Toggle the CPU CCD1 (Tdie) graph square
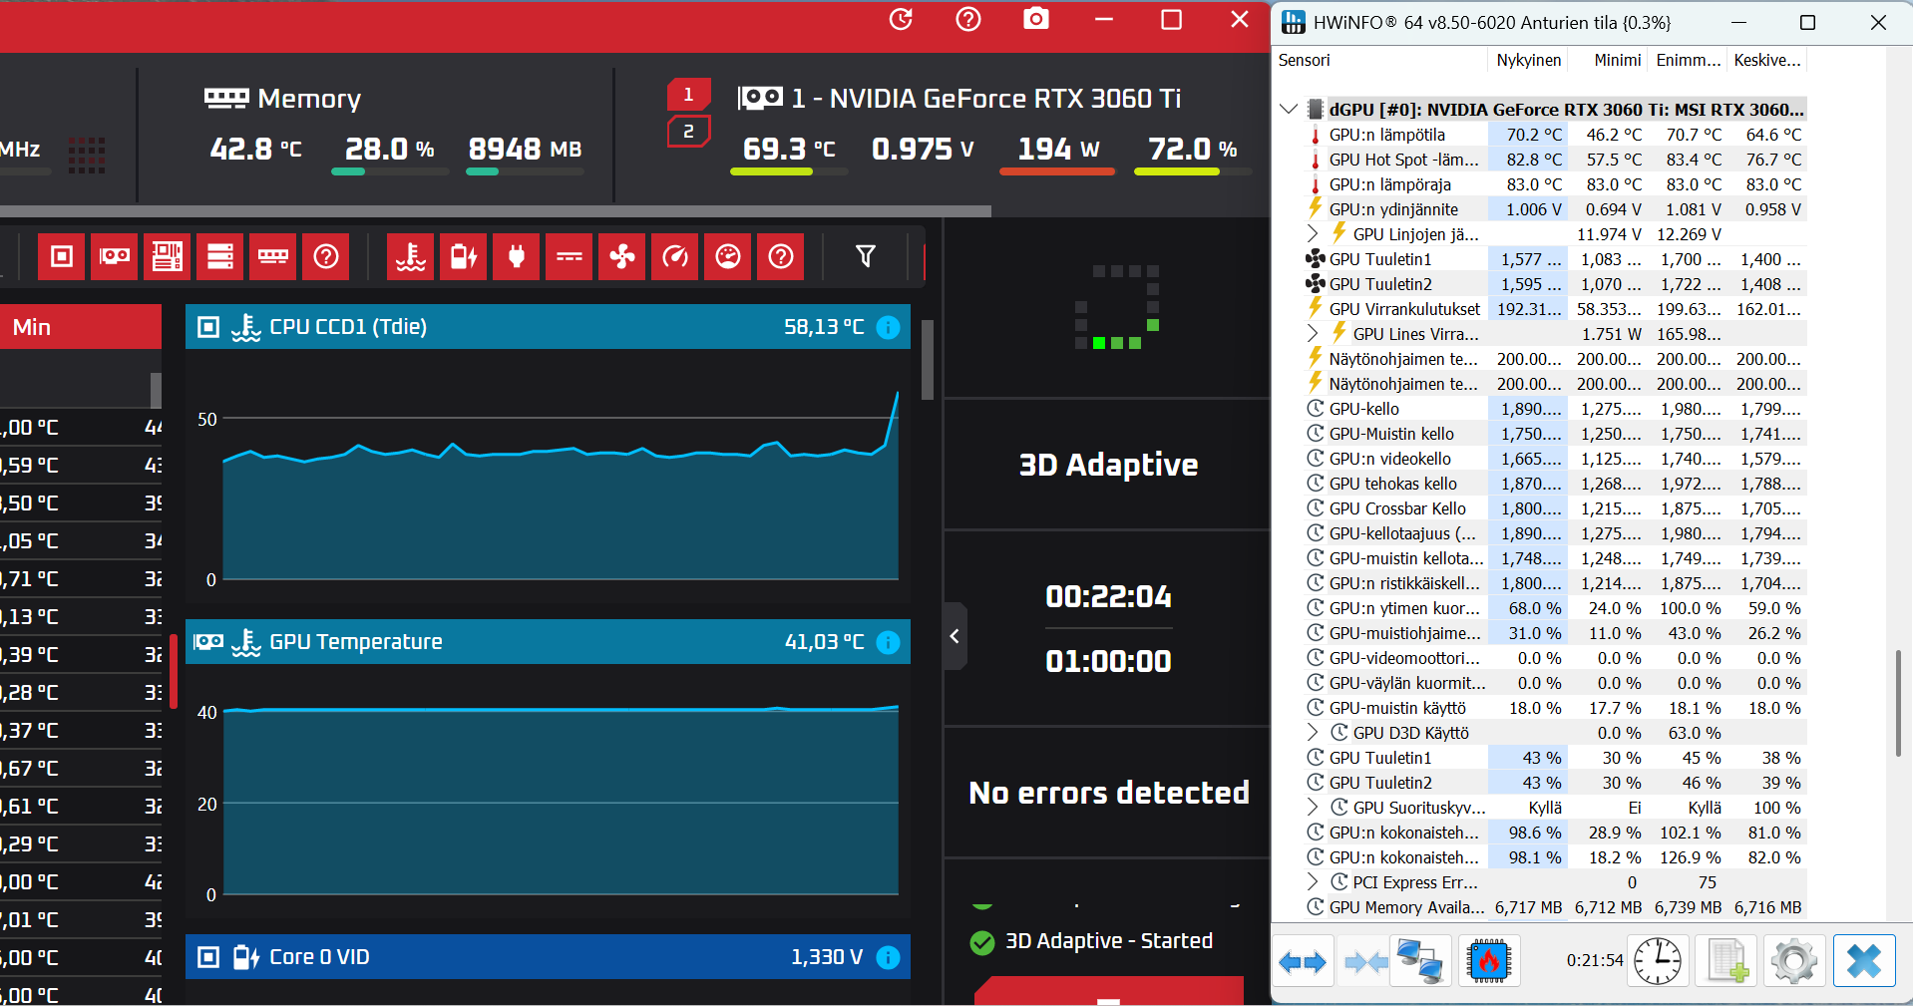1913x1006 pixels. click(208, 327)
